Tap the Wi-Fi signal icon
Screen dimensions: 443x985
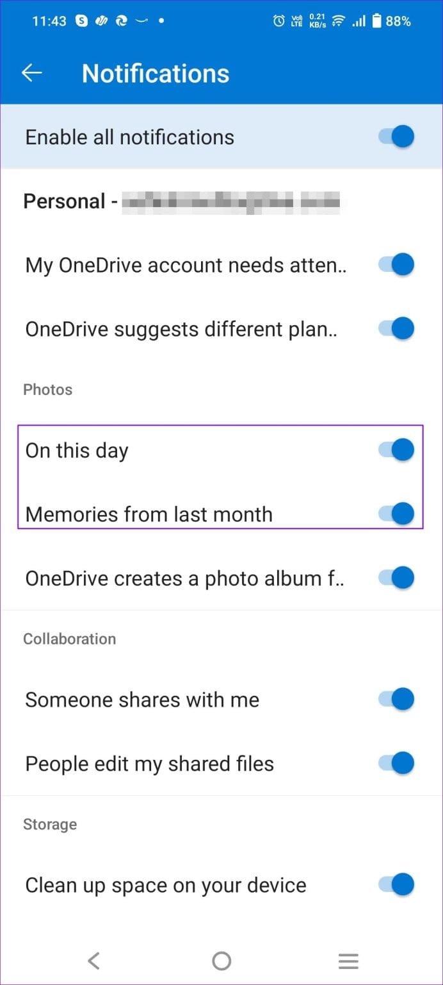pyautogui.click(x=337, y=21)
